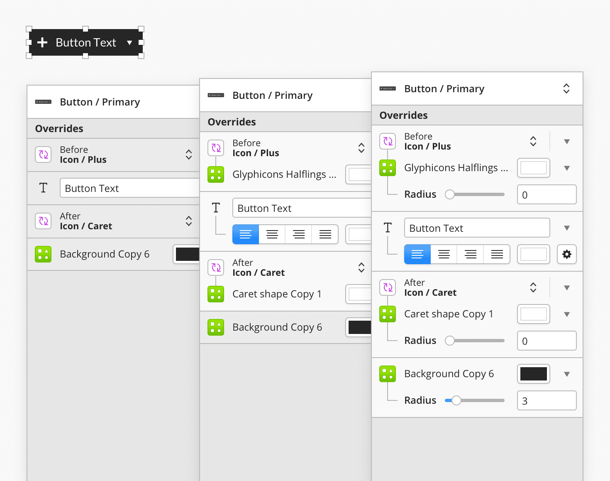Click the Button / Primary thumbnail in right panel header
This screenshot has width=610, height=481.
tap(388, 88)
